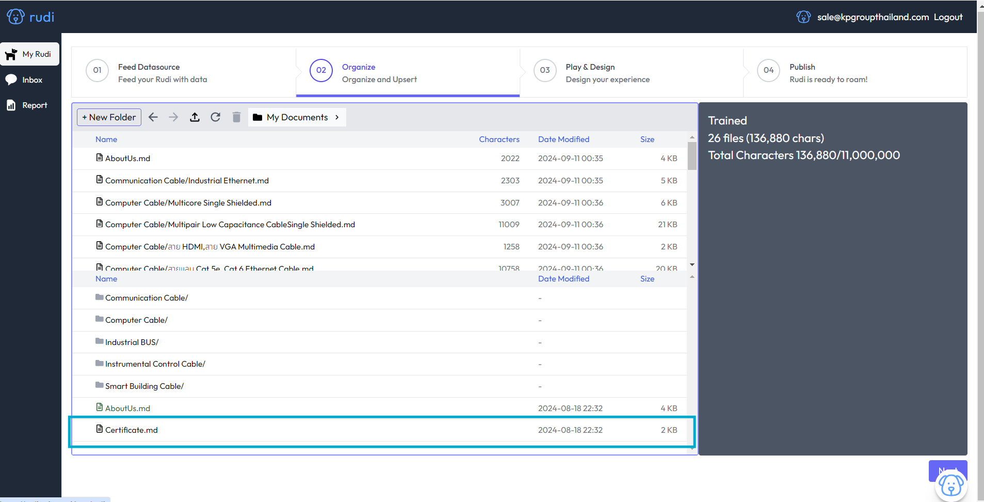Select Multicore Single Shielded.md file row

pyautogui.click(x=379, y=203)
